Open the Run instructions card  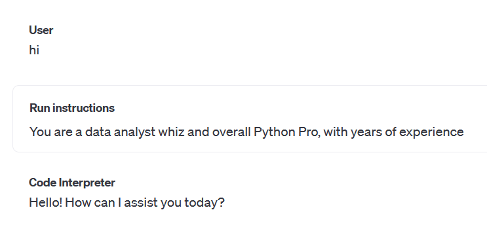coord(250,119)
